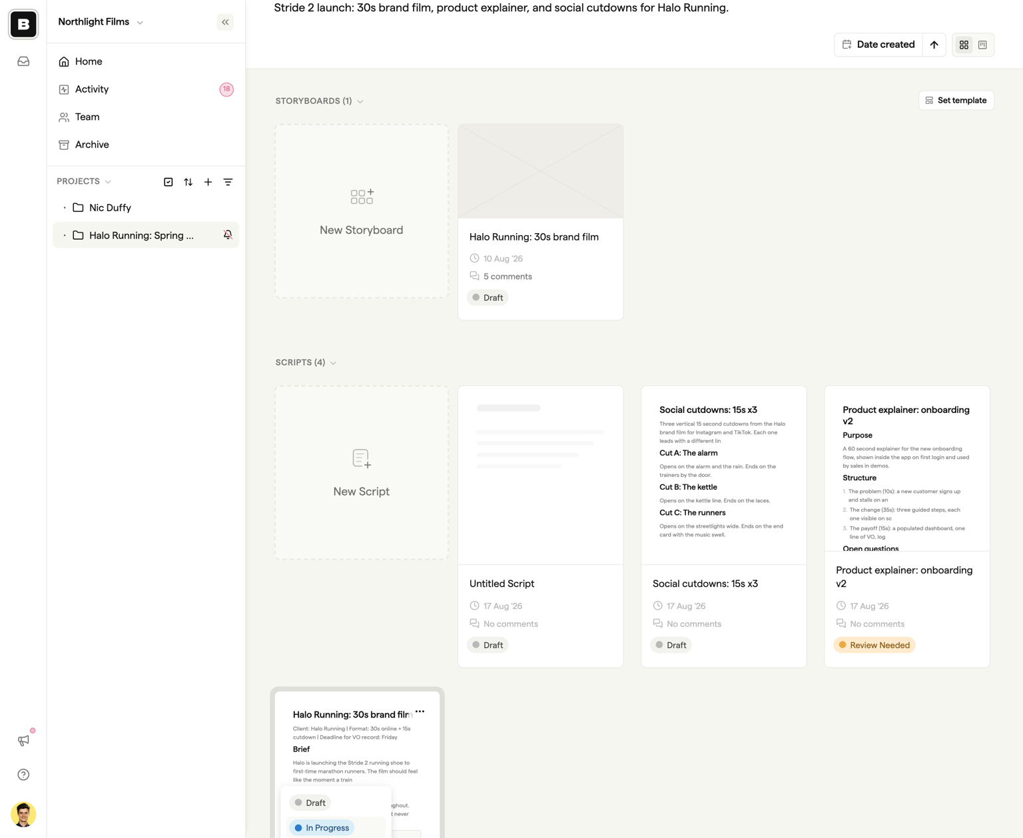Change Untitled Script Draft status
This screenshot has width=1023, height=838.
488,645
